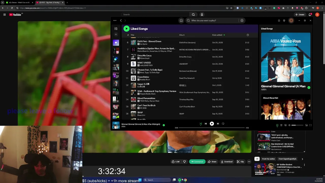Select the 'Mixed Personalities' track row
This screenshot has height=183, width=325.
190,100
